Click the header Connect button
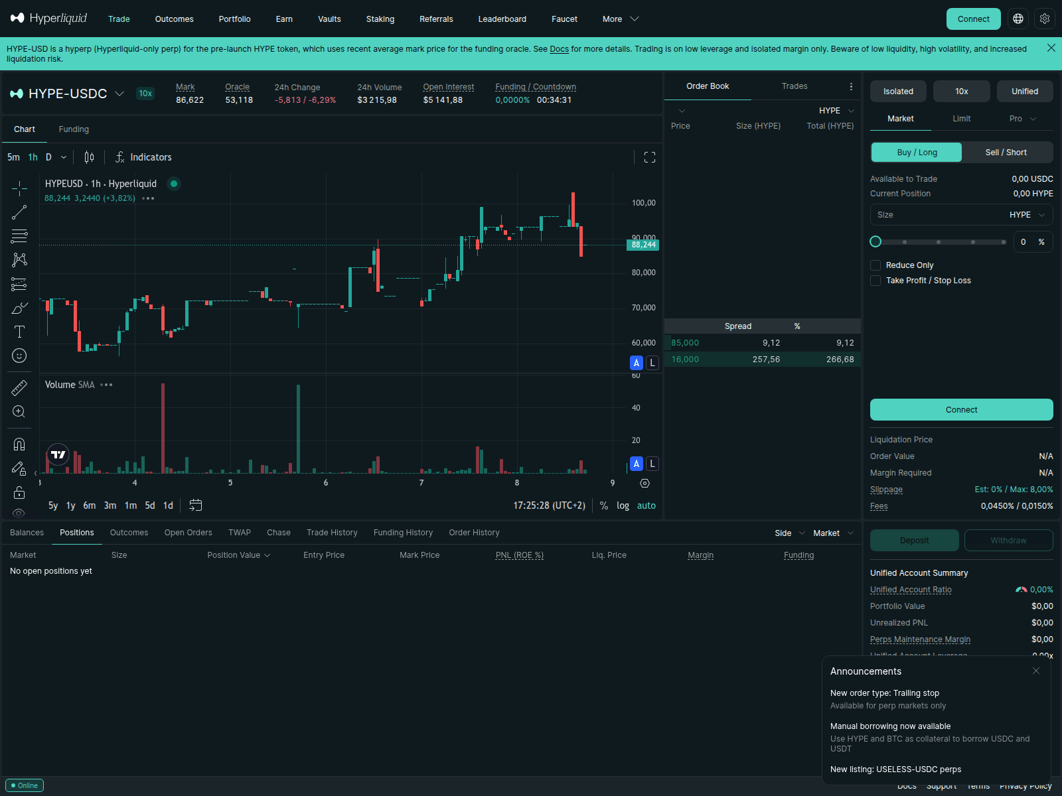 point(974,19)
